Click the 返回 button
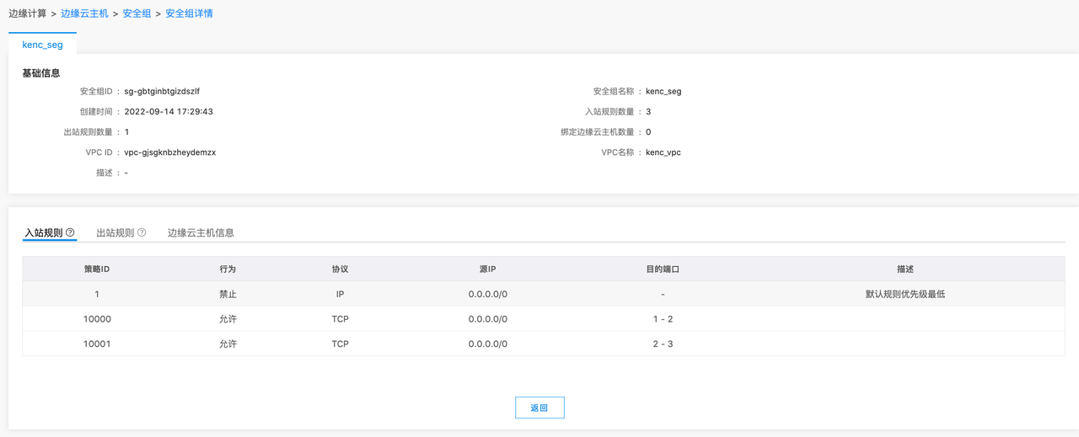This screenshot has height=437, width=1079. click(539, 408)
